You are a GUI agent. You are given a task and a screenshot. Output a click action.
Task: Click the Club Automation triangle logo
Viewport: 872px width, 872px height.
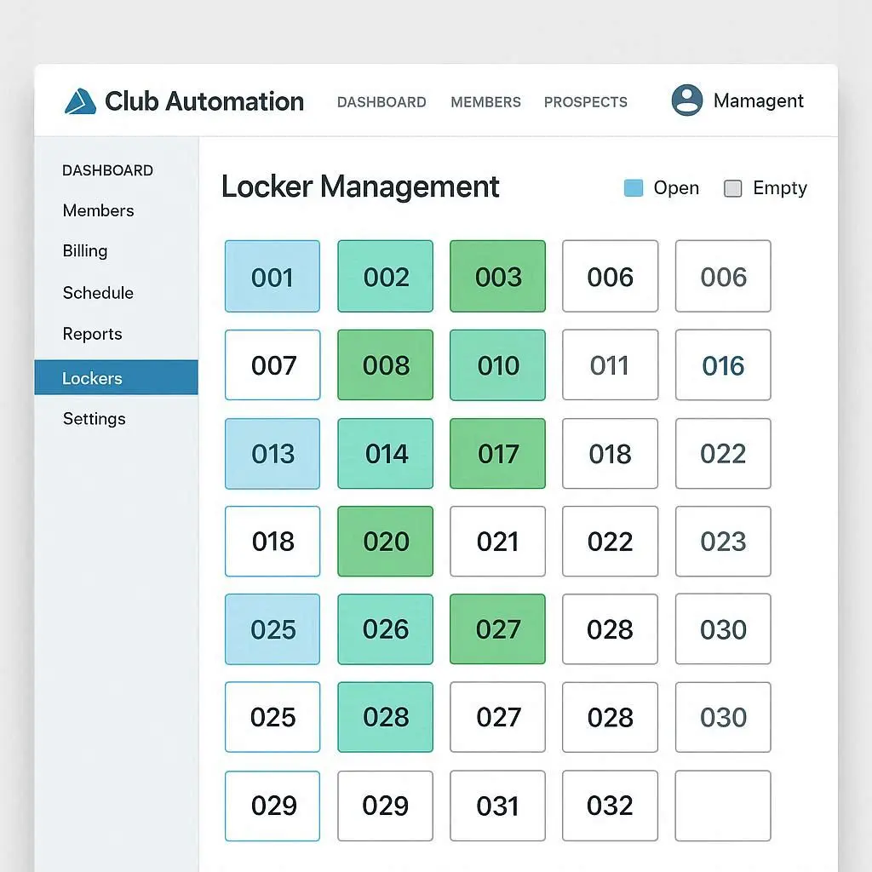[80, 101]
